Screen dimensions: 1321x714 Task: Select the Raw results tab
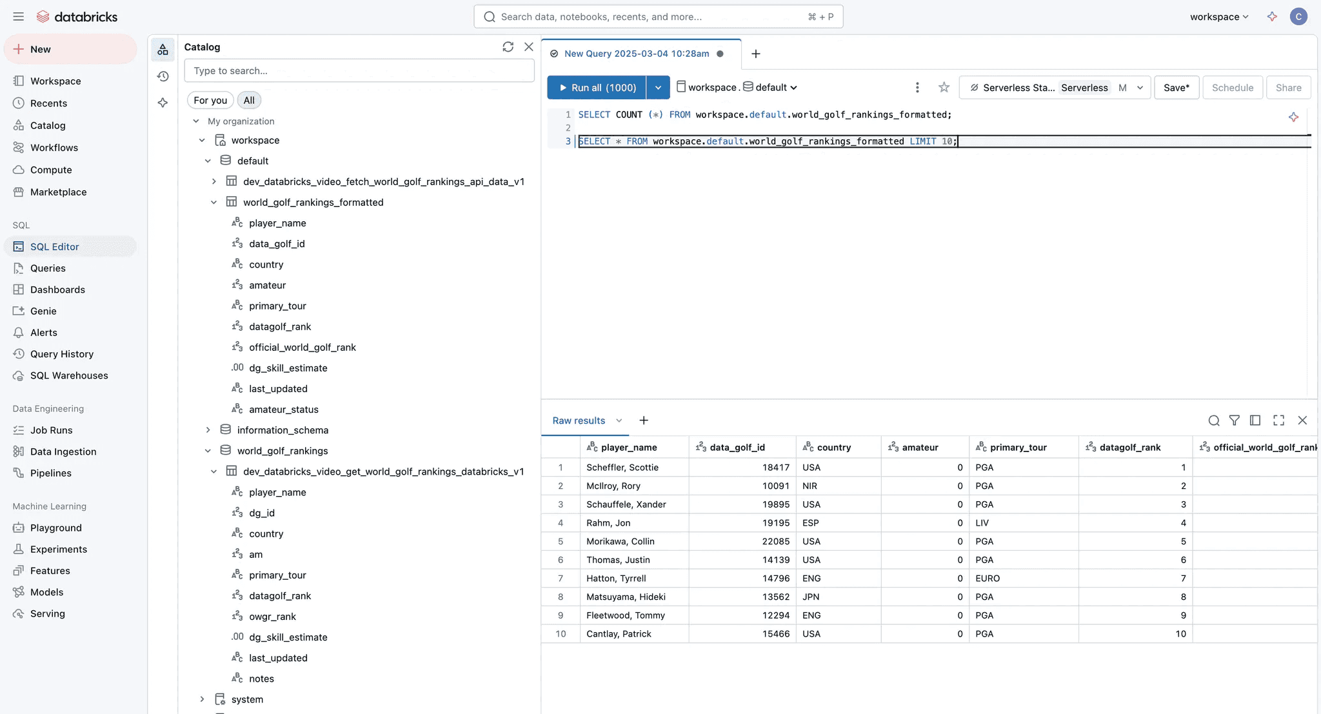pyautogui.click(x=579, y=421)
